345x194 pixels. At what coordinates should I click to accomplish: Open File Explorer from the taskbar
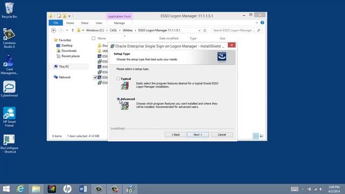tap(36, 189)
